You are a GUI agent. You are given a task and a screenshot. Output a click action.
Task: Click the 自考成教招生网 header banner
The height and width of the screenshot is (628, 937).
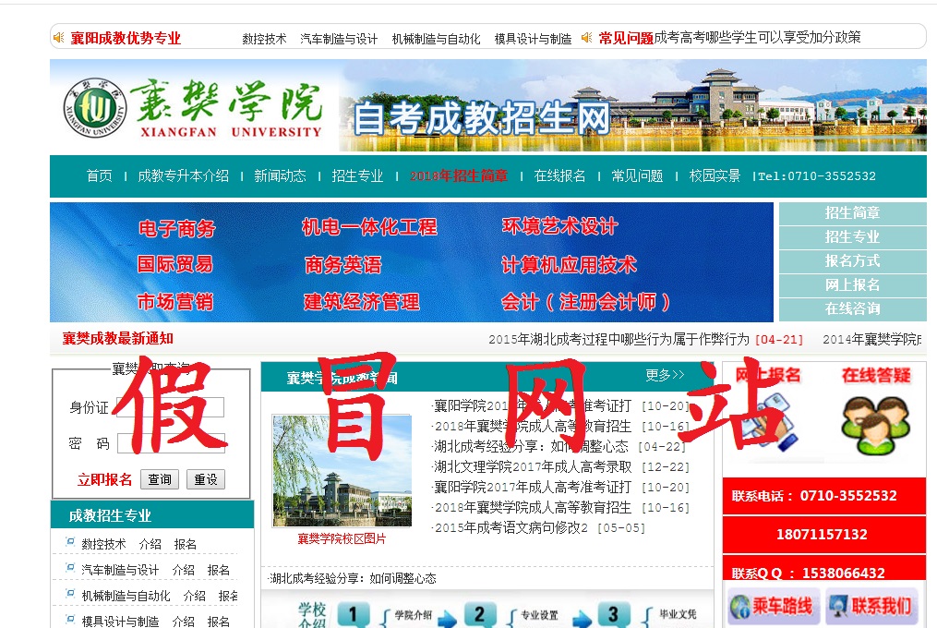pyautogui.click(x=482, y=118)
